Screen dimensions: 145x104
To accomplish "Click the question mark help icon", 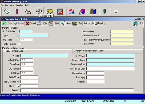I will (116, 11).
